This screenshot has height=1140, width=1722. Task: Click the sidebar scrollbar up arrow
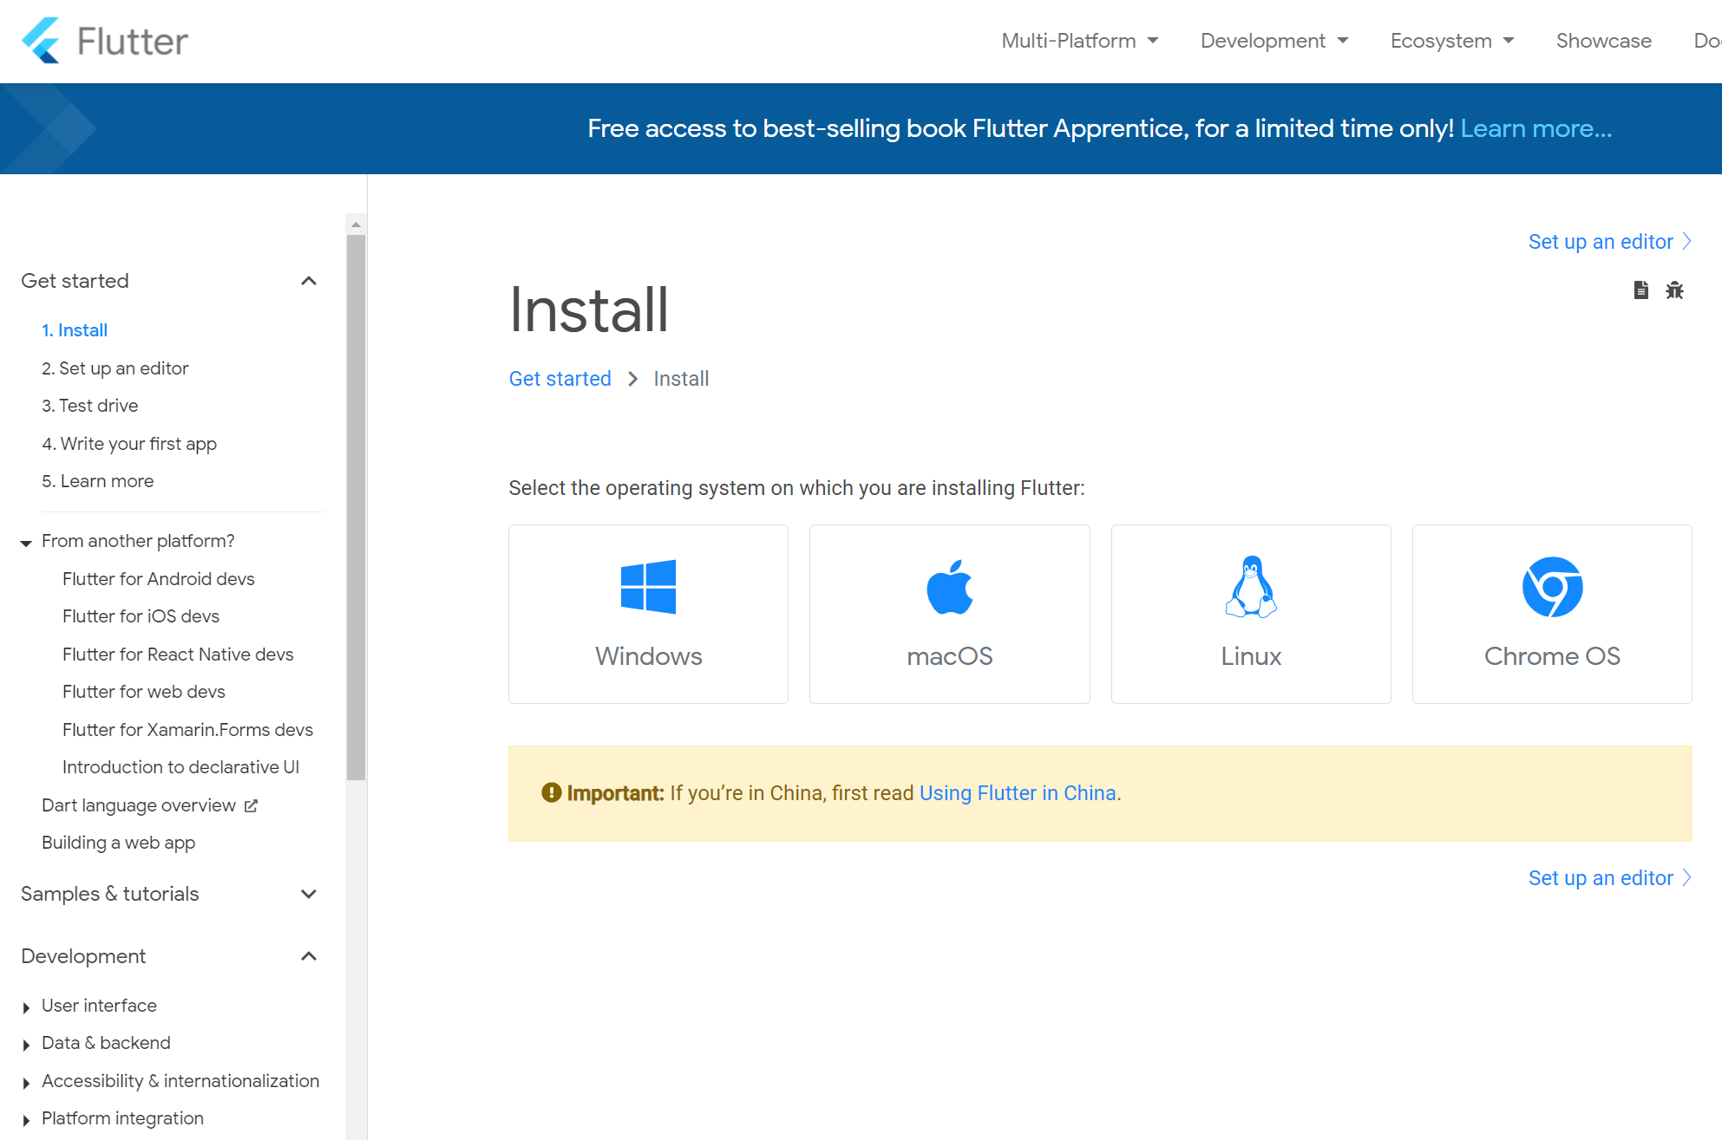[x=356, y=225]
